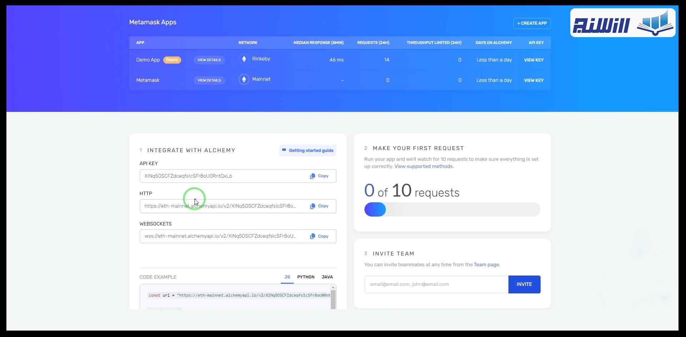The width and height of the screenshot is (686, 337).
Task: Click the code example scroll-up arrow
Action: (x=333, y=287)
